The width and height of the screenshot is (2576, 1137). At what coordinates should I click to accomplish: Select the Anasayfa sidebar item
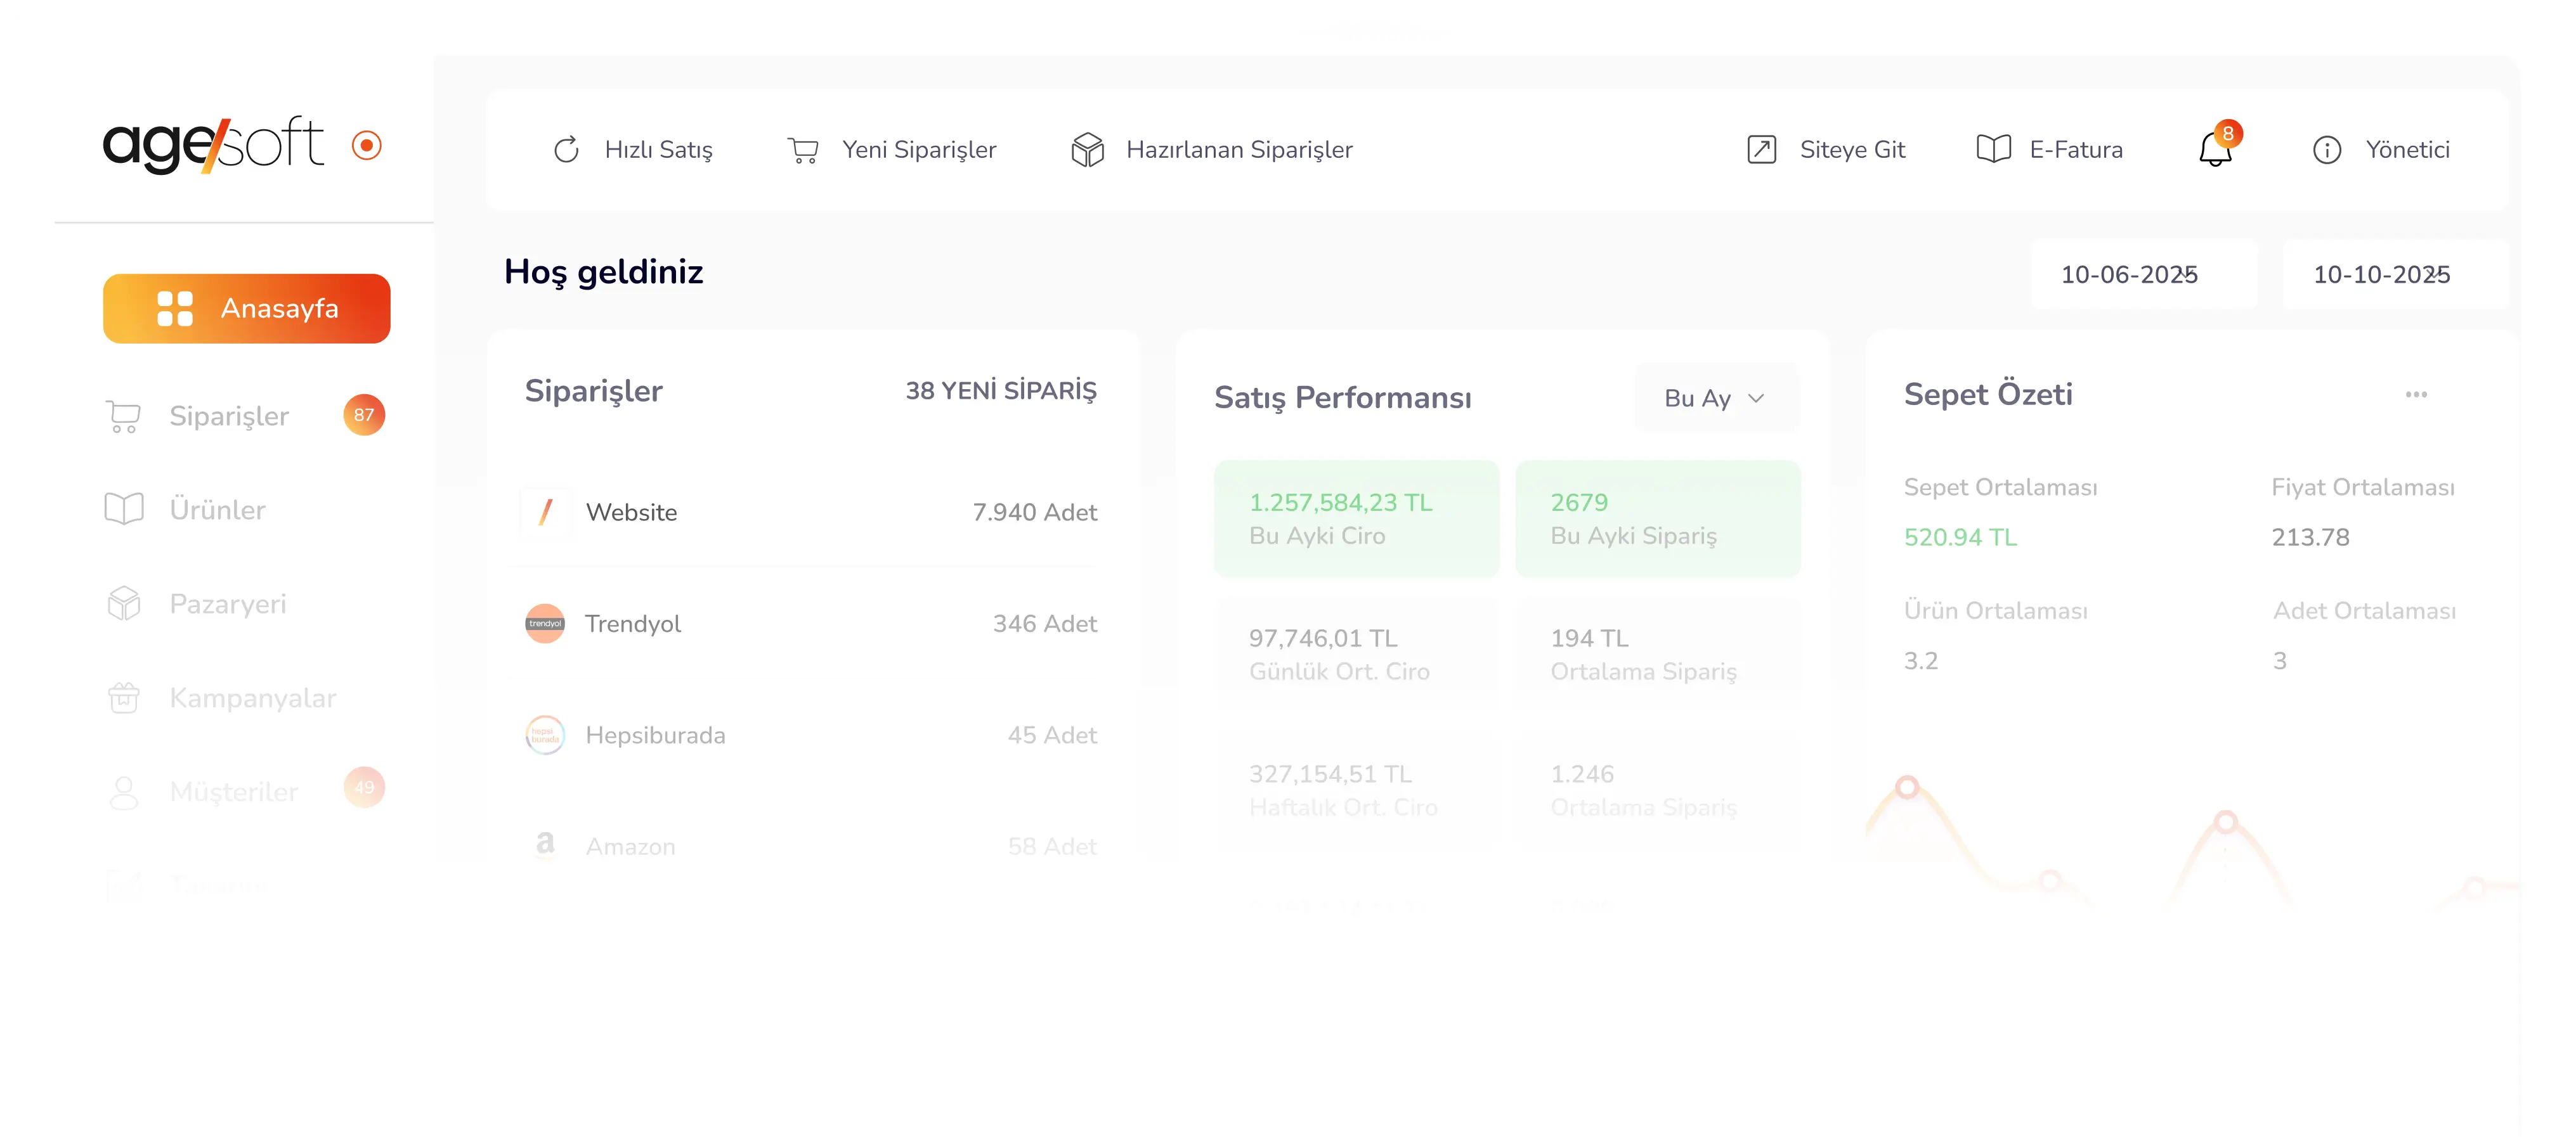point(247,309)
